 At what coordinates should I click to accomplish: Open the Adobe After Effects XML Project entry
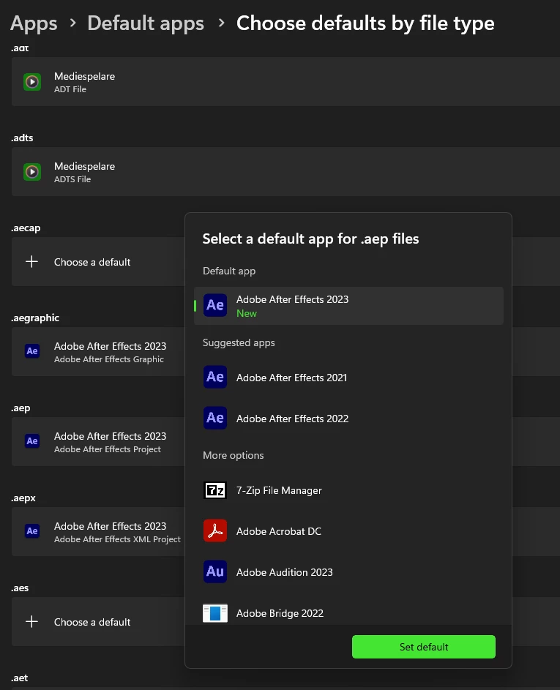tap(98, 531)
